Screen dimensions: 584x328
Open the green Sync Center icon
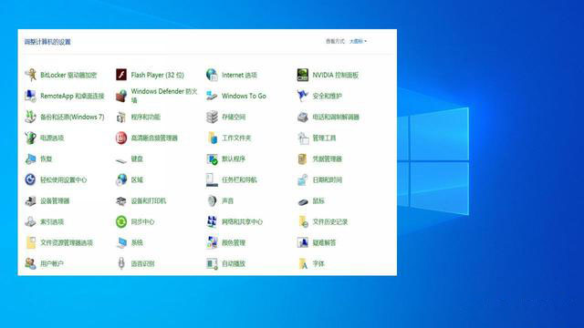click(x=121, y=221)
